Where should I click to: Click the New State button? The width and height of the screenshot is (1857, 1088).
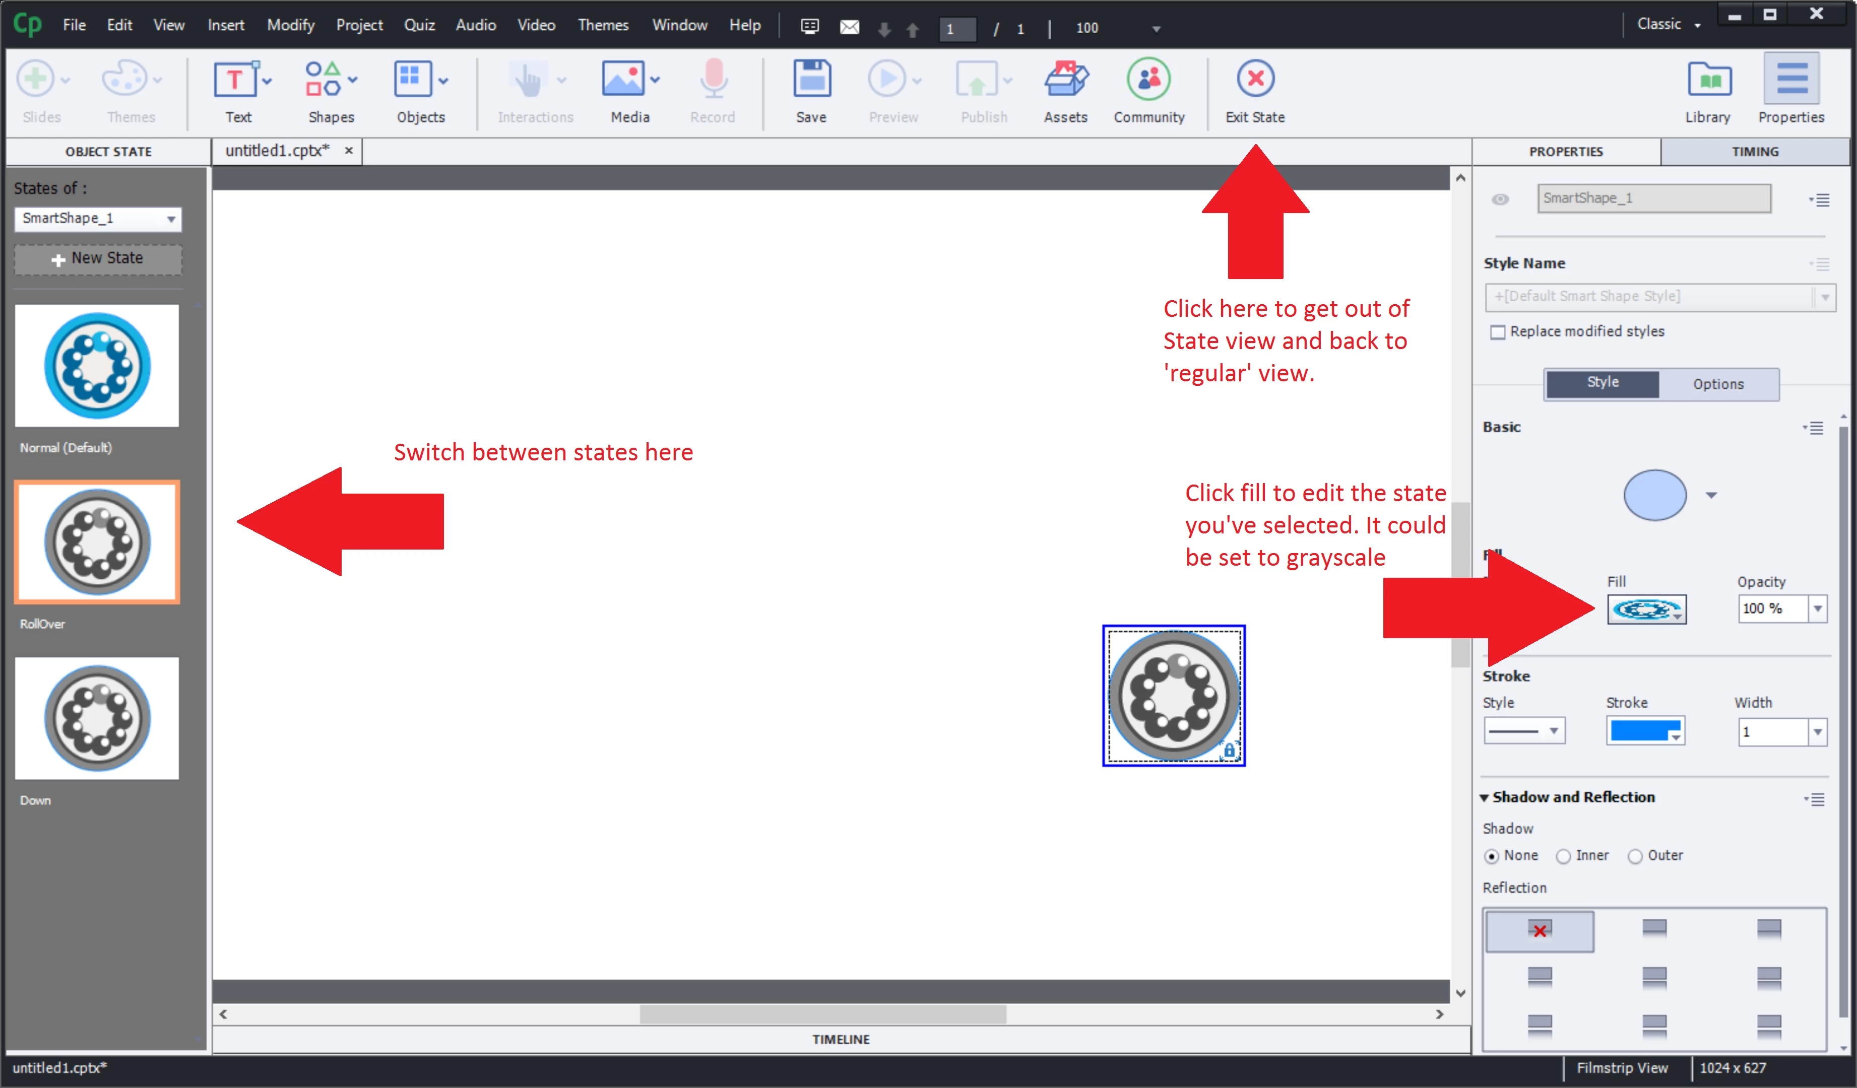pos(98,258)
